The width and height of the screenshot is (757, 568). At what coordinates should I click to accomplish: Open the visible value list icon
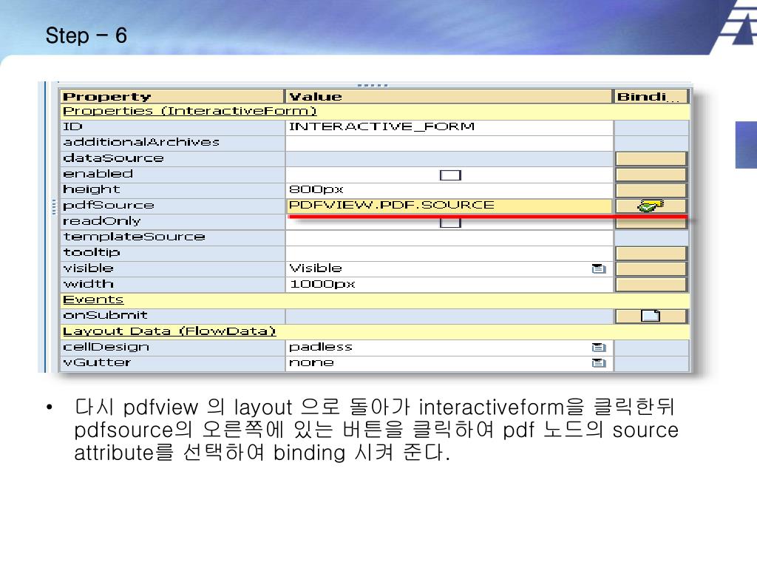599,268
